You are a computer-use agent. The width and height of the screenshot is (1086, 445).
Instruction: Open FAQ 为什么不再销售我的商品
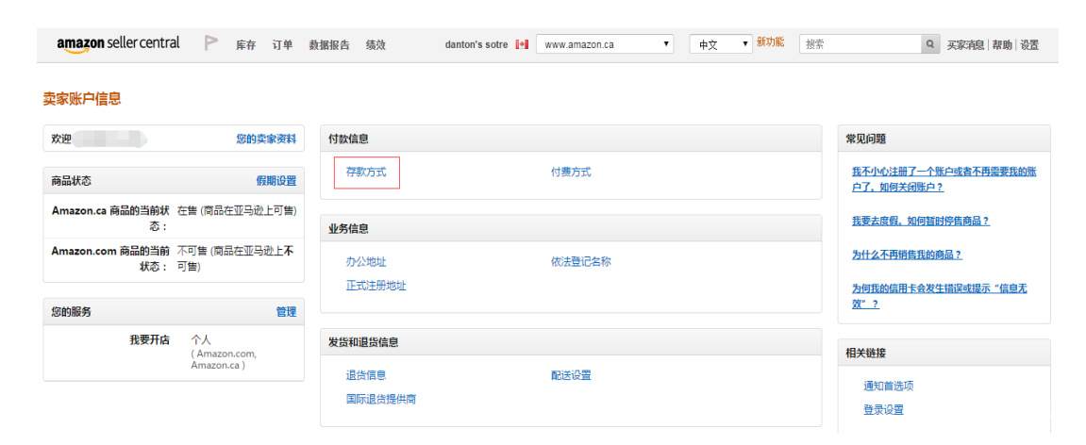908,255
